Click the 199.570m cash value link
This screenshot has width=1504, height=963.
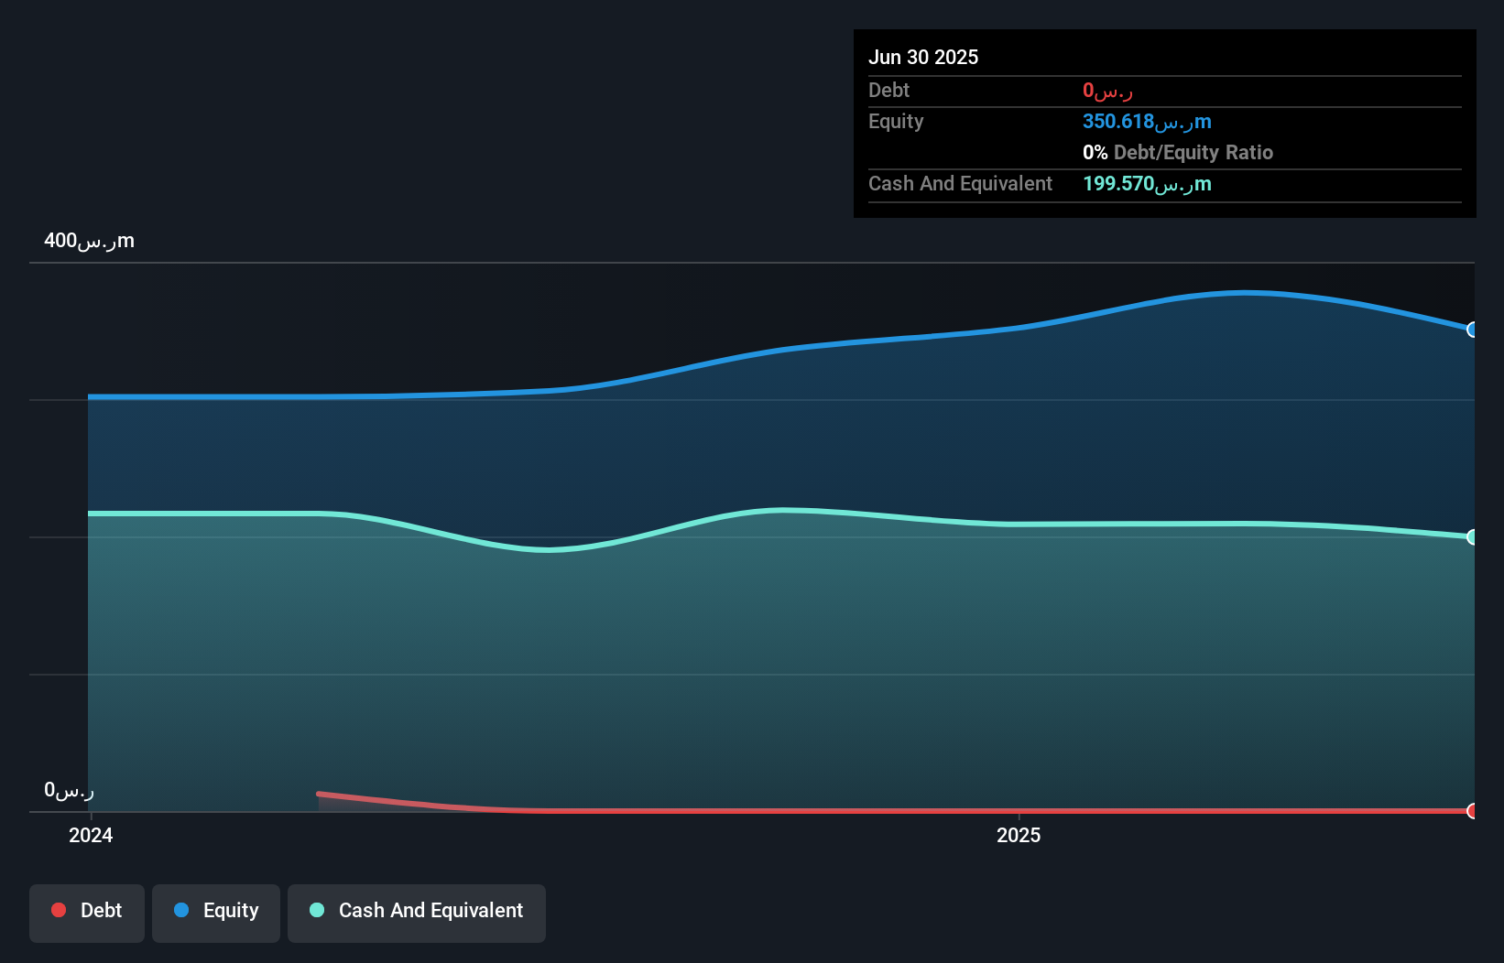pos(1146,184)
